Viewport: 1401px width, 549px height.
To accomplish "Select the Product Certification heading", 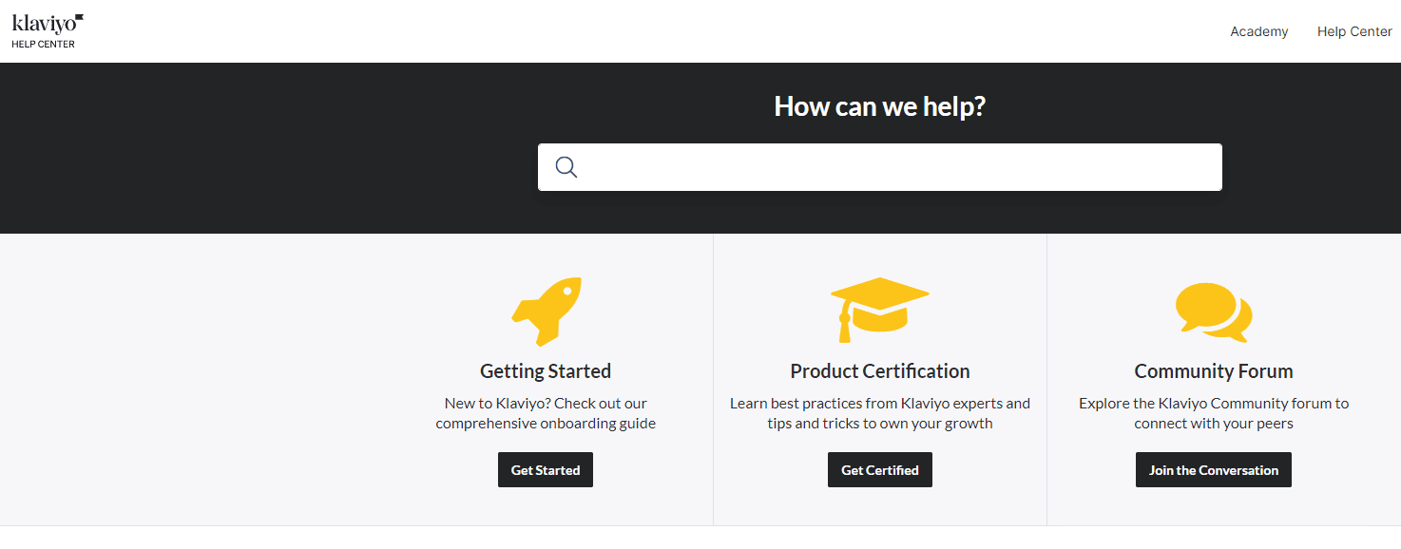I will coord(880,371).
